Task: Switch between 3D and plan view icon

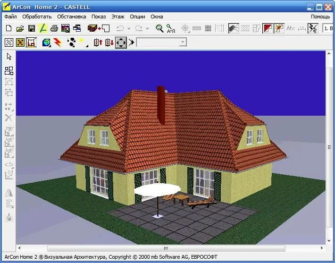Action: [x=99, y=28]
